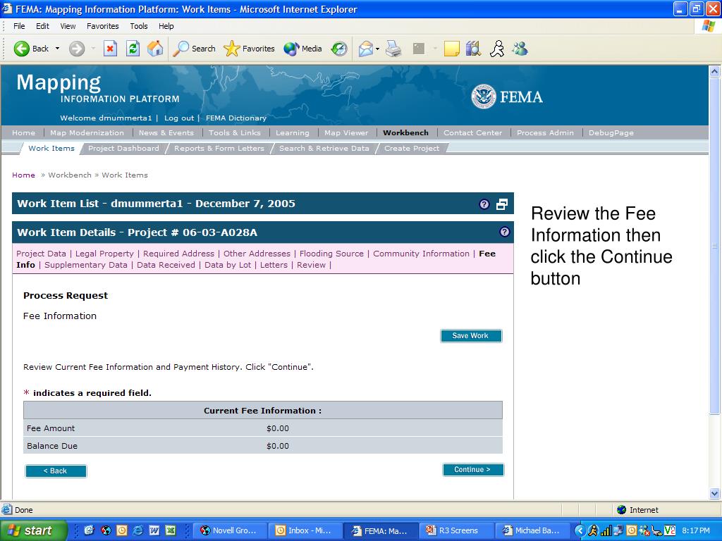Open the Supplementary Data section link
722x541 pixels.
[85, 265]
